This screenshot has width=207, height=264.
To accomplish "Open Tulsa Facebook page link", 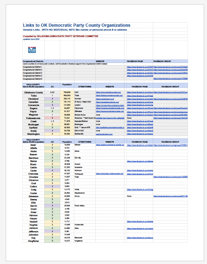I will (x=140, y=96).
